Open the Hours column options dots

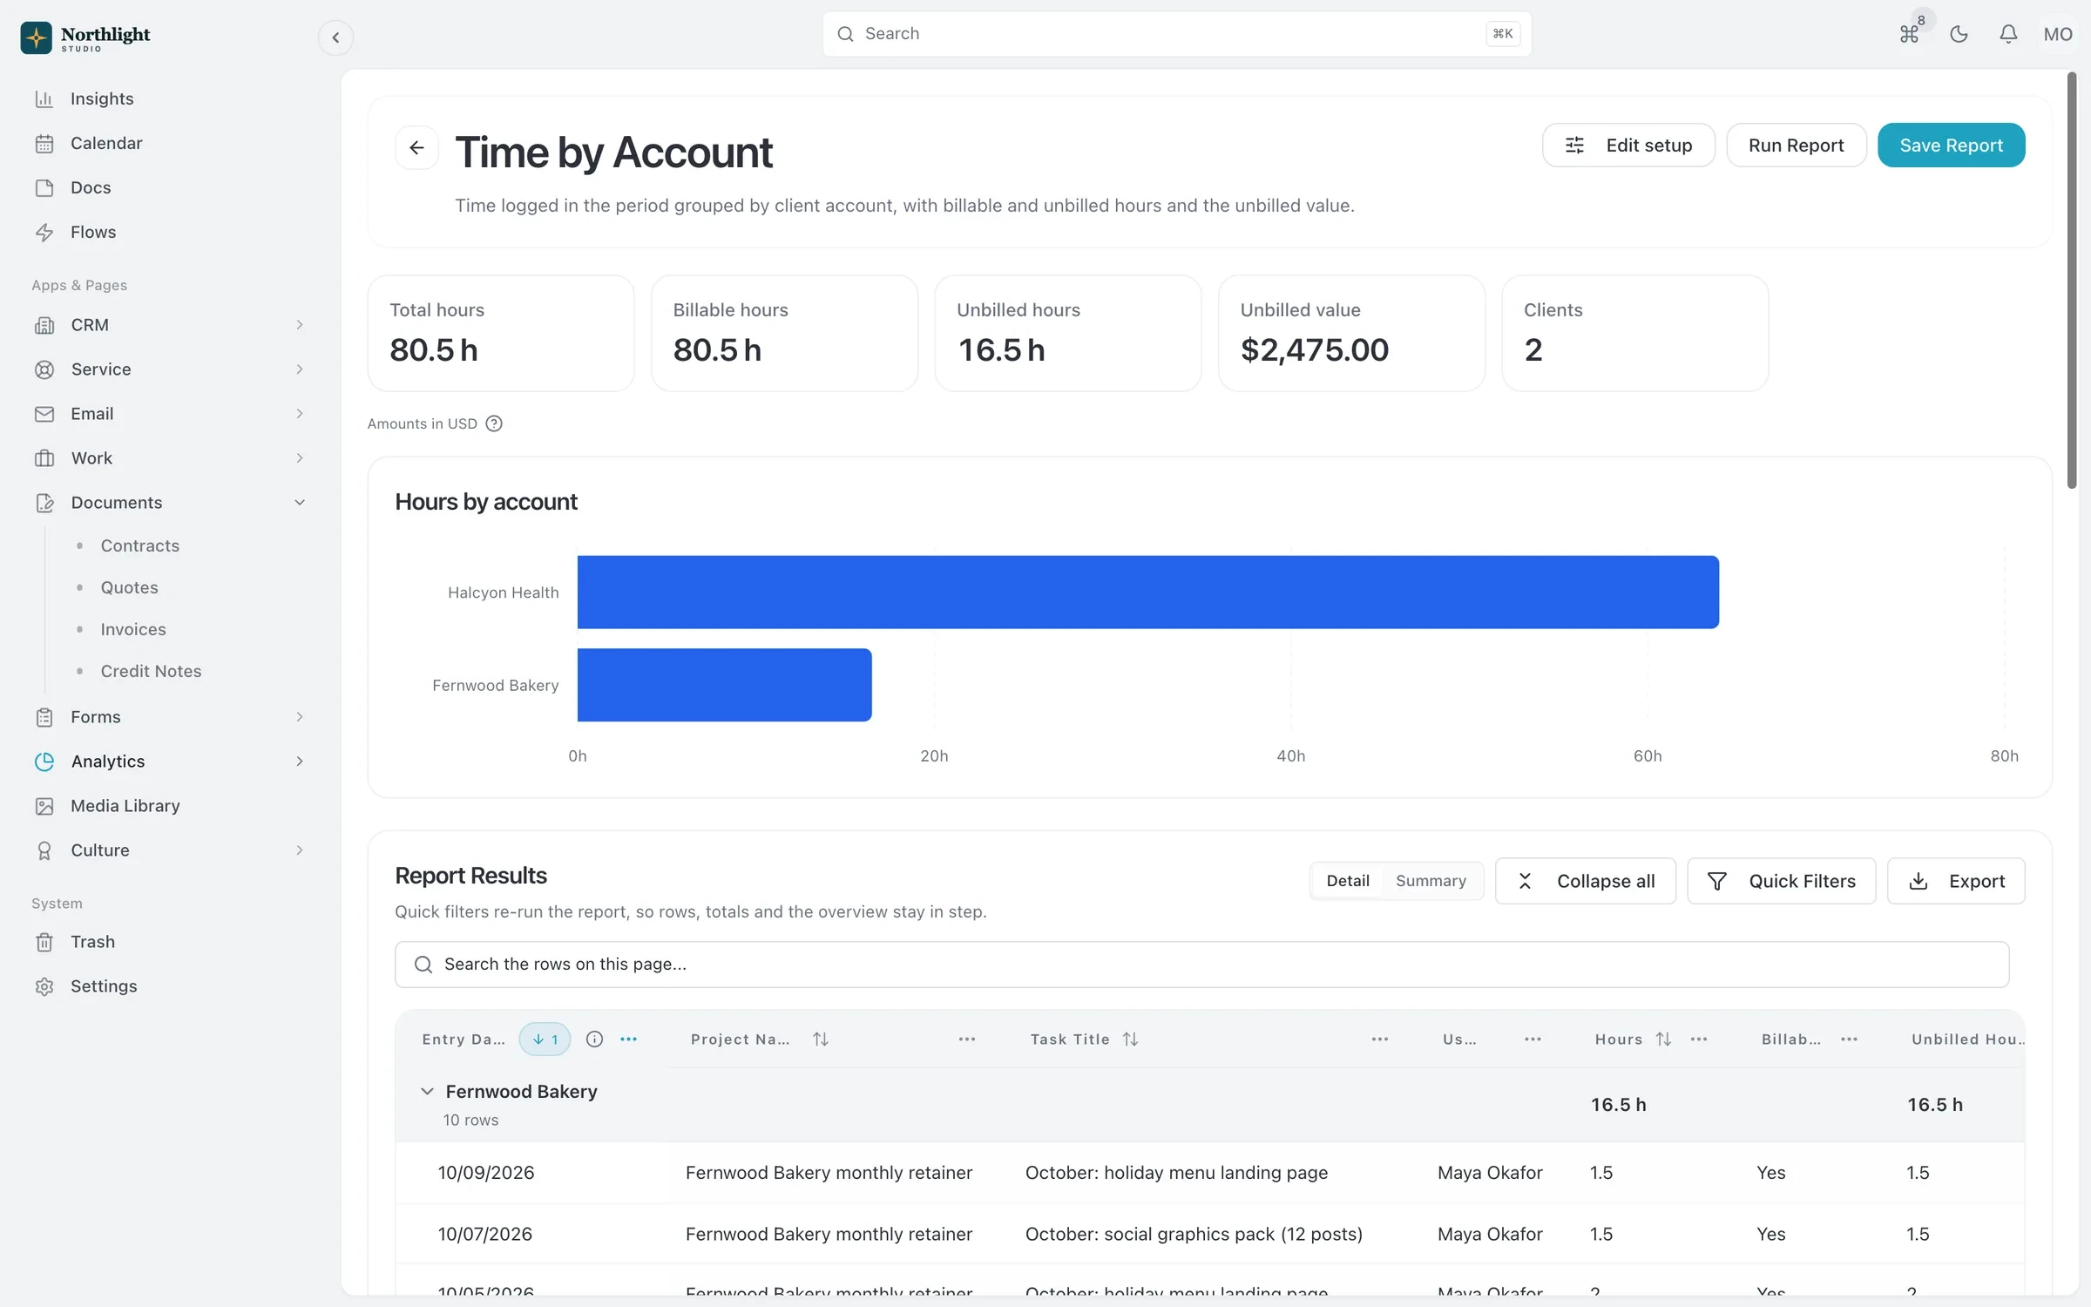1698,1039
